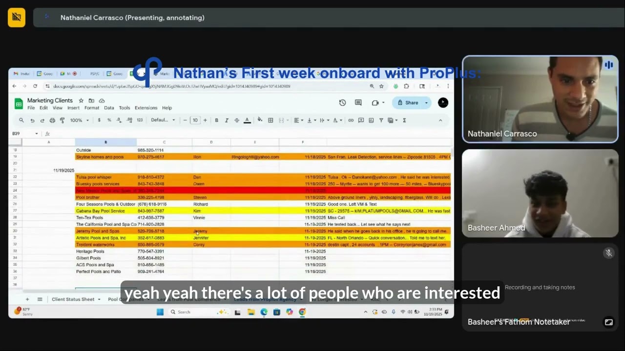Show all comments icon
The image size is (625, 351).
[x=358, y=103]
